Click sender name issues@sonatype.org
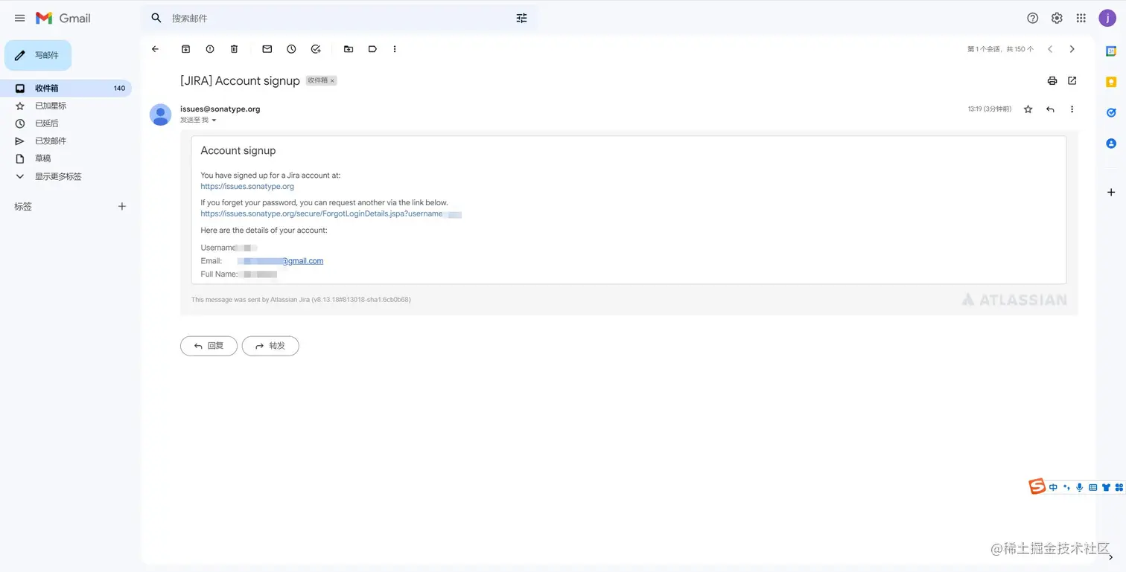Viewport: 1126px width, 572px height. point(220,109)
